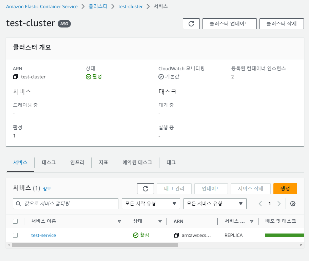Screen dimensions: 309x261
Task: Click 태그 관리 button
Action: (174, 189)
